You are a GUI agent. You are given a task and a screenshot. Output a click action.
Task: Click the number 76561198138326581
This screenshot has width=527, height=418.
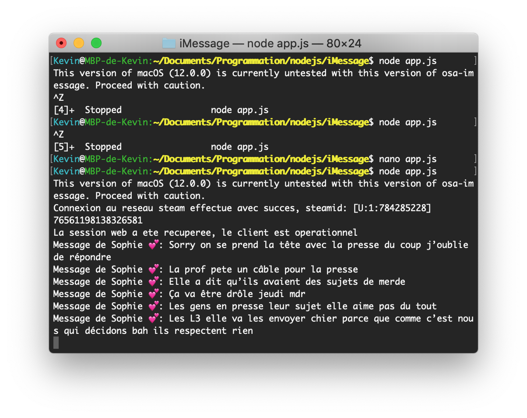click(x=98, y=220)
